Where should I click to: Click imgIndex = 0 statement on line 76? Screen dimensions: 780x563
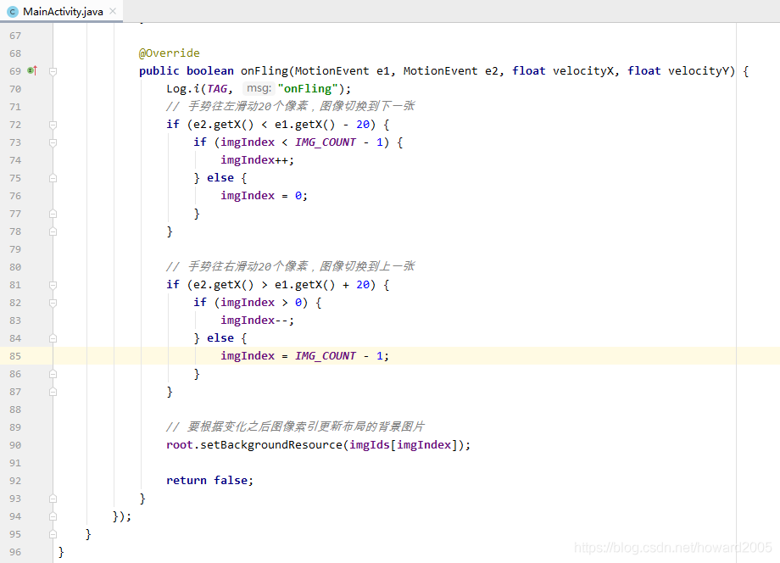coord(265,196)
